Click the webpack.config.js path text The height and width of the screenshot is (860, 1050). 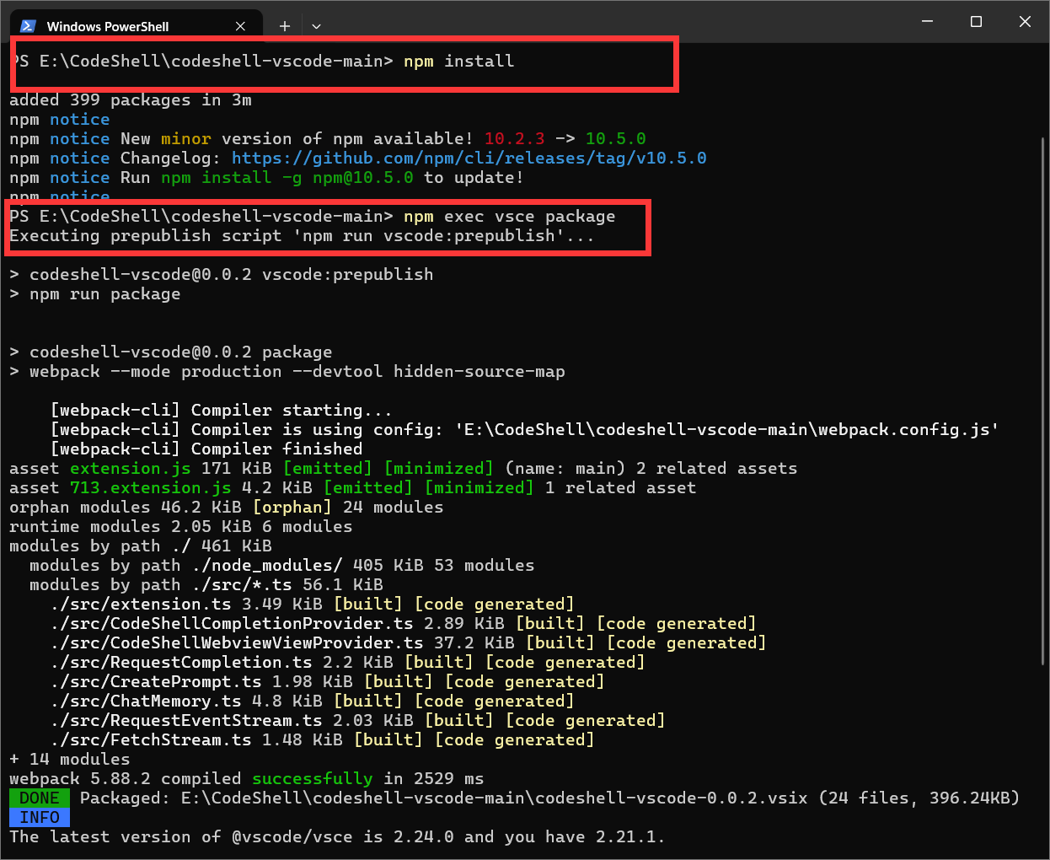[x=726, y=429]
